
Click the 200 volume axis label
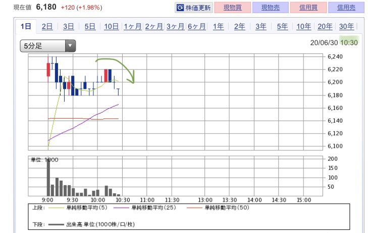pos(333,159)
